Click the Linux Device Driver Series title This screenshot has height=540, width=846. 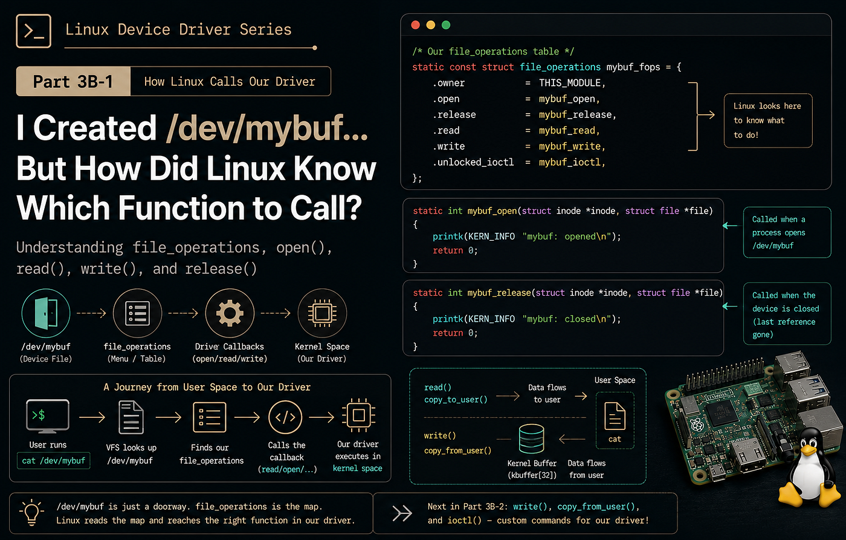tap(178, 29)
